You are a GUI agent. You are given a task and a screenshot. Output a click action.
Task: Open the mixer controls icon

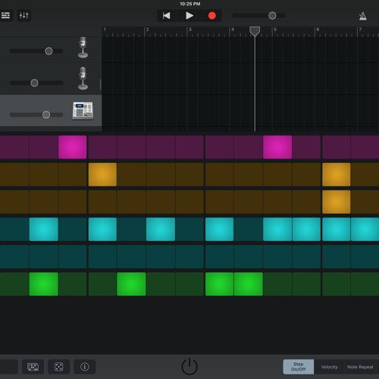click(24, 15)
